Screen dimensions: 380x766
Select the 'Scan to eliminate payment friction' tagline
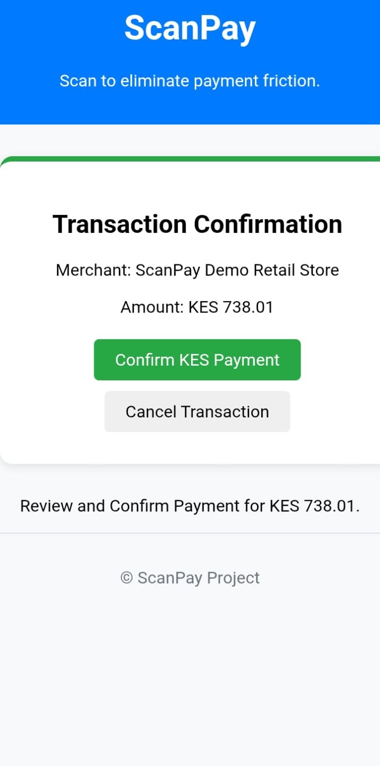coord(189,81)
